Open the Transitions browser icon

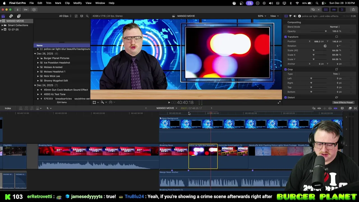[355, 108]
